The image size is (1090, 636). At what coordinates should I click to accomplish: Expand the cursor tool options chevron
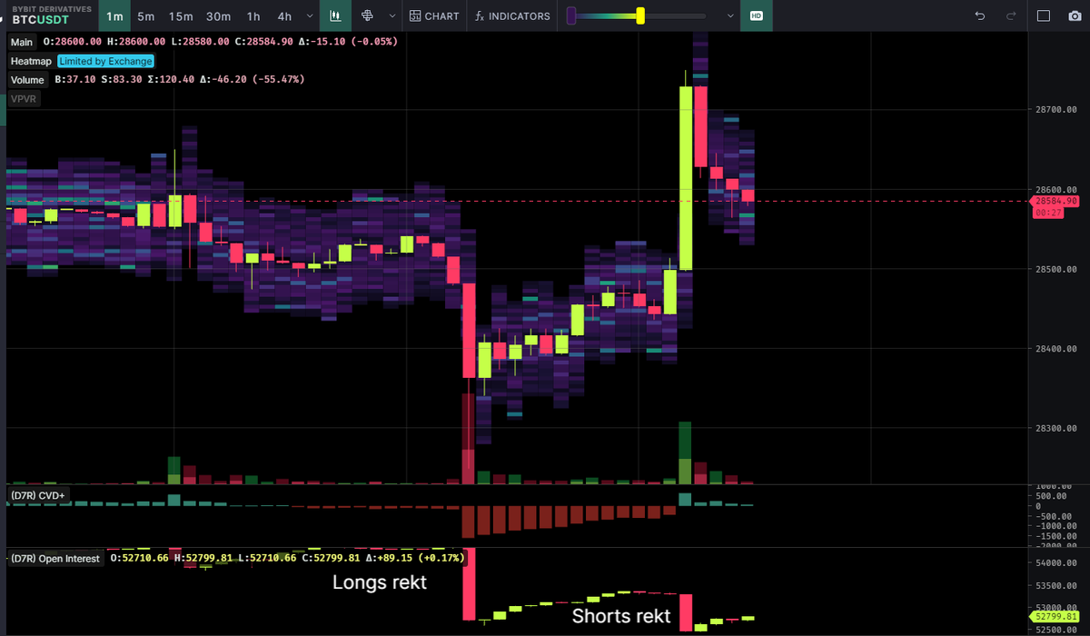pos(392,16)
